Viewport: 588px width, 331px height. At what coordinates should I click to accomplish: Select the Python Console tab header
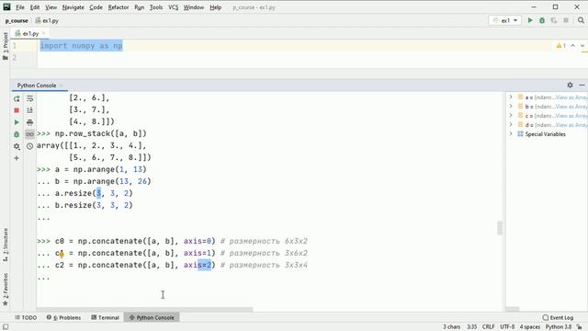tap(37, 86)
